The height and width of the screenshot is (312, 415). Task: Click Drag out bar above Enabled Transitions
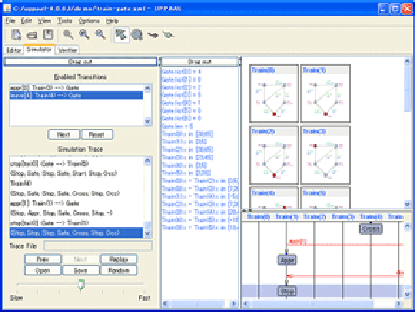coord(80,62)
